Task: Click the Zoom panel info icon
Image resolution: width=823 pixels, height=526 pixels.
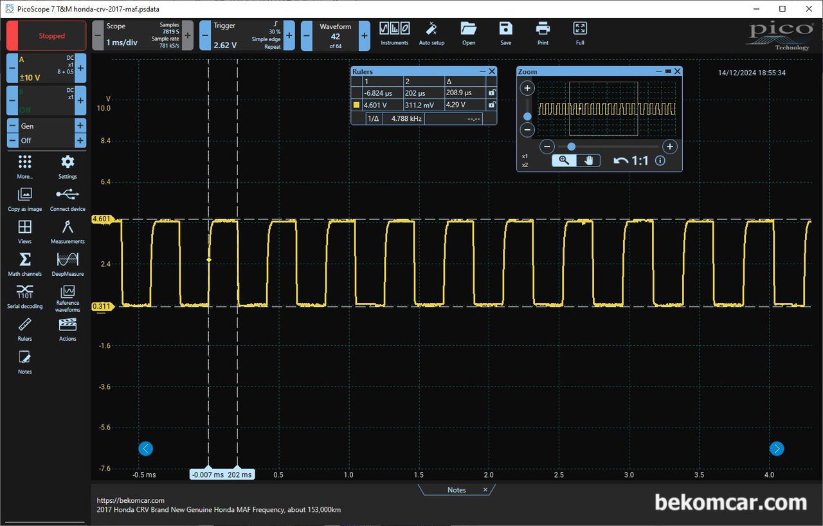Action: (x=660, y=161)
